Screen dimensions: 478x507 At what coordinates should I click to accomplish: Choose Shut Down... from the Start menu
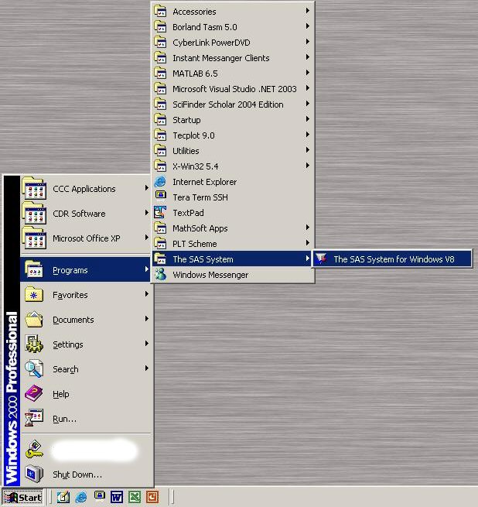[85, 474]
